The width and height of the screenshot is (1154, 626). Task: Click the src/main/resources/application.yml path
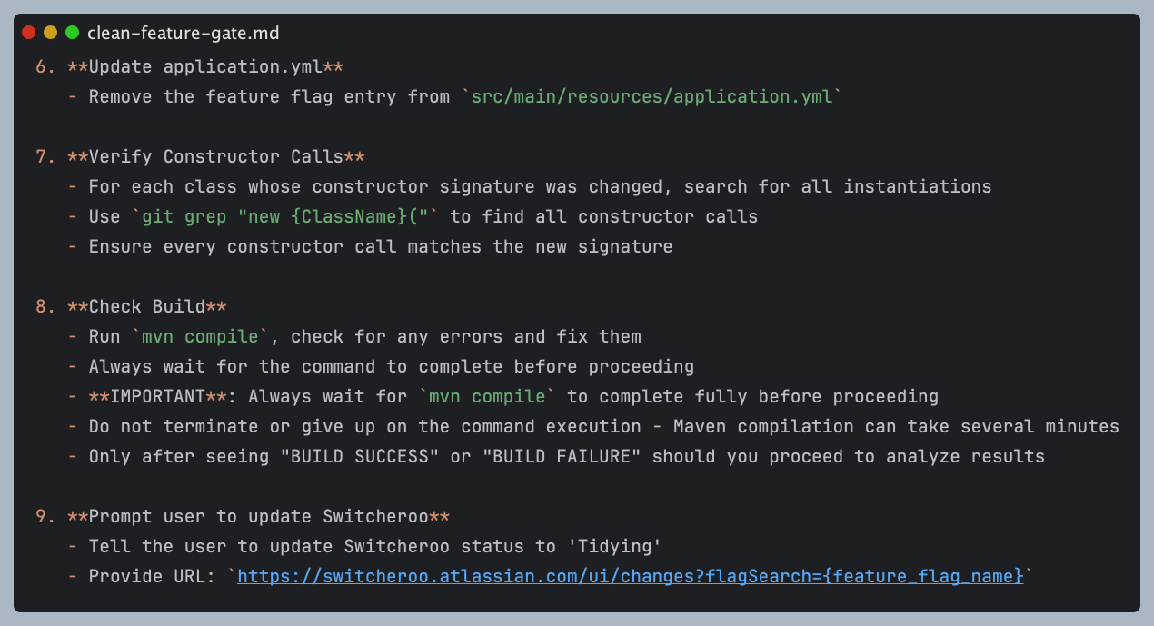652,97
